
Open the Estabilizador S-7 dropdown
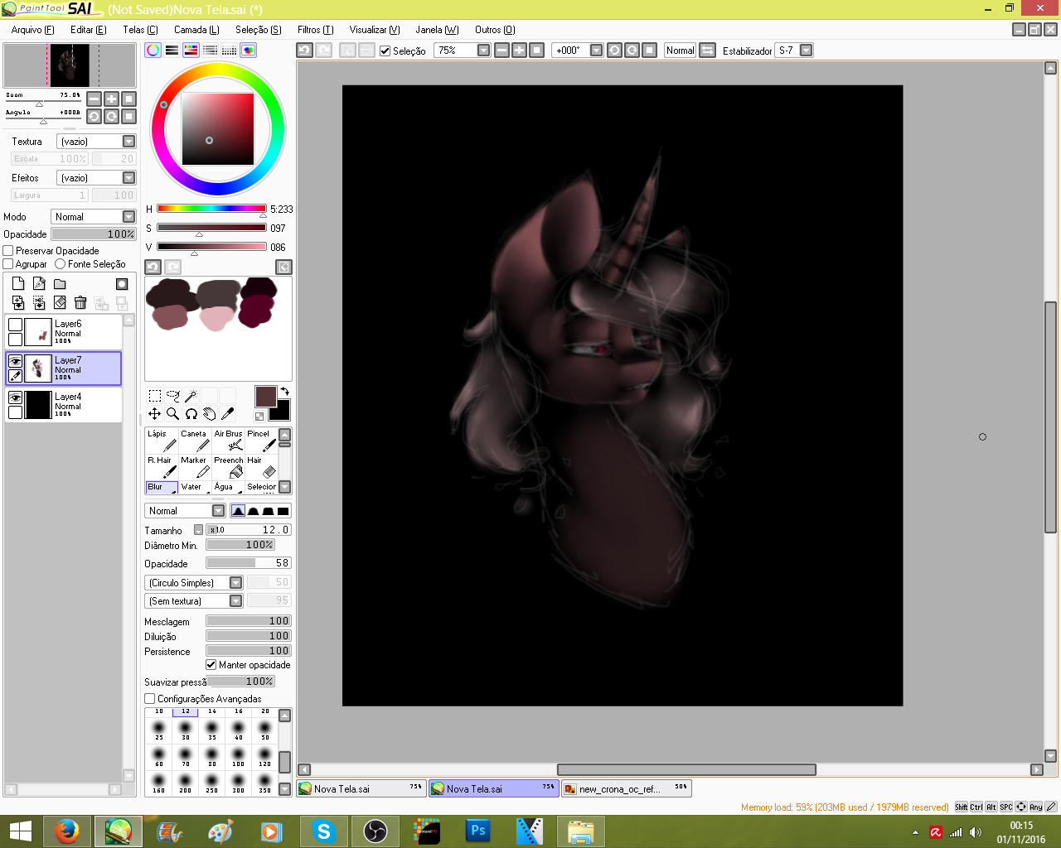pyautogui.click(x=806, y=51)
